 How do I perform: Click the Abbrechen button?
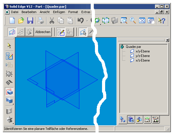tap(43, 32)
